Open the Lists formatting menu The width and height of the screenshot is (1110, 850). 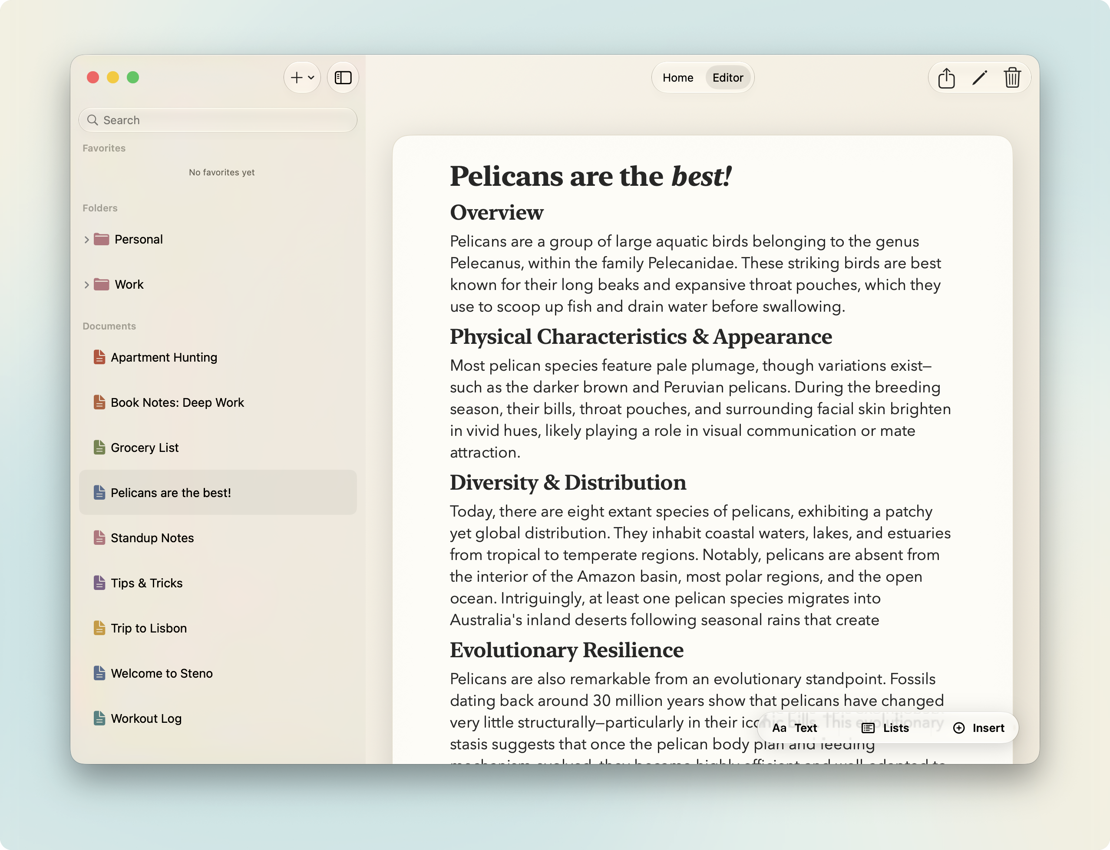click(885, 728)
